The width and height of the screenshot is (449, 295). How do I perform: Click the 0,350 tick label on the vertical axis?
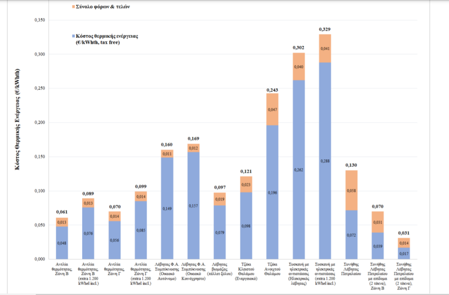[39, 20]
